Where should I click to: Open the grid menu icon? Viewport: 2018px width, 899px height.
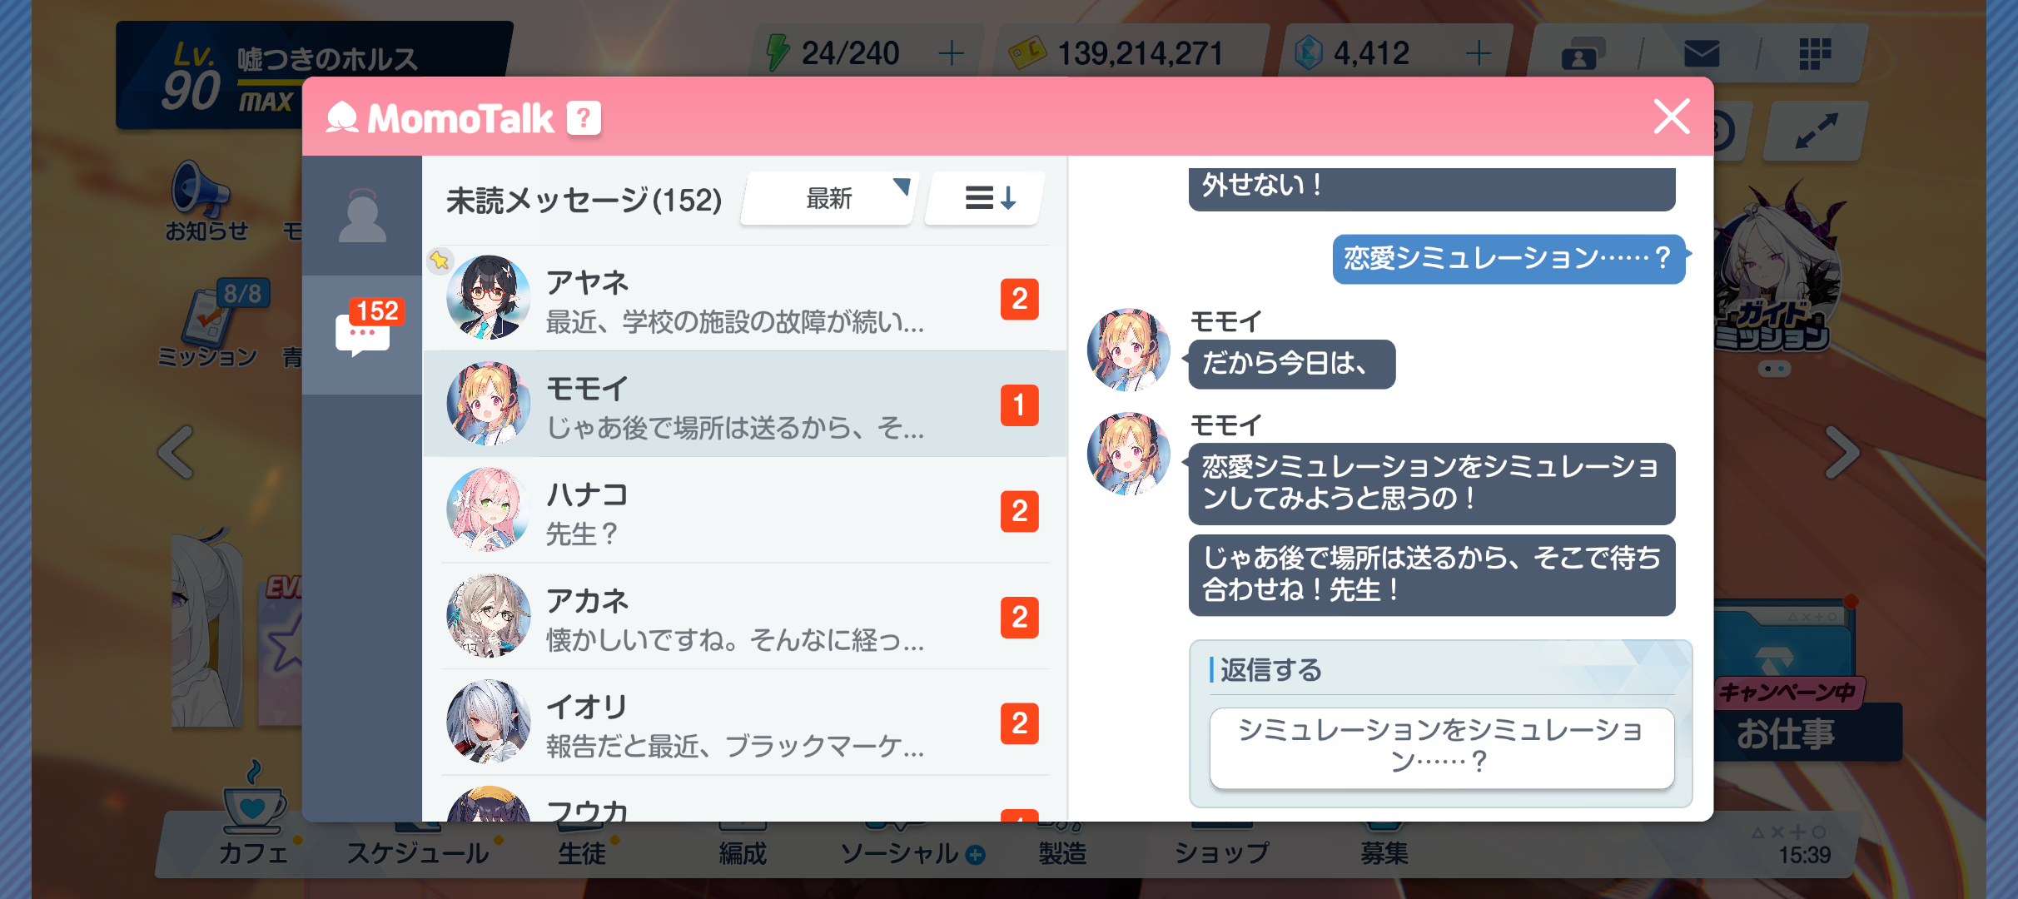tap(1814, 54)
